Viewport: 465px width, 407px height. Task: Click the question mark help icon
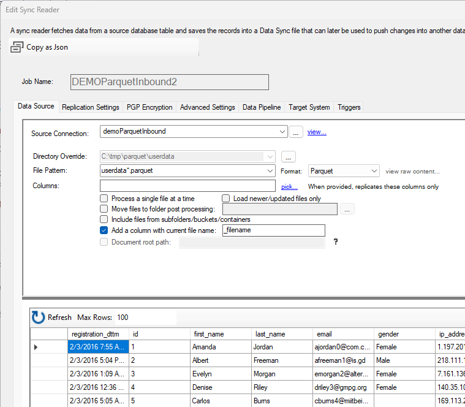tap(335, 242)
